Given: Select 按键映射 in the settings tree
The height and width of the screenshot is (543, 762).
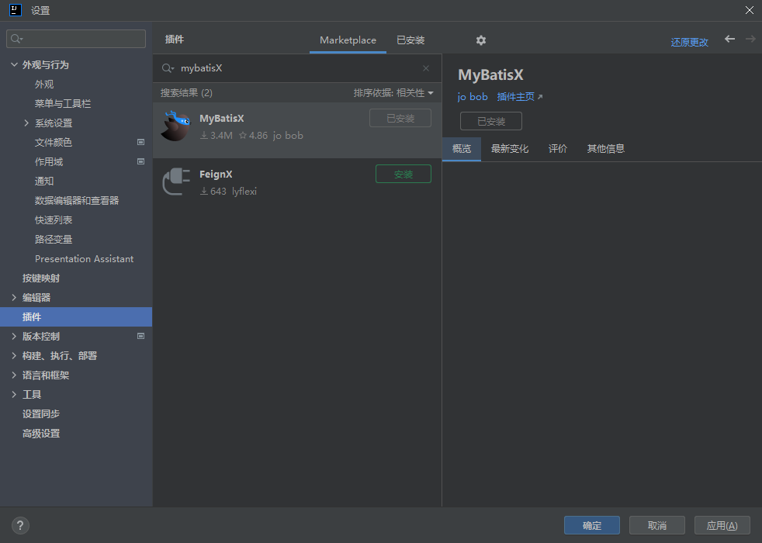Looking at the screenshot, I should [x=41, y=278].
